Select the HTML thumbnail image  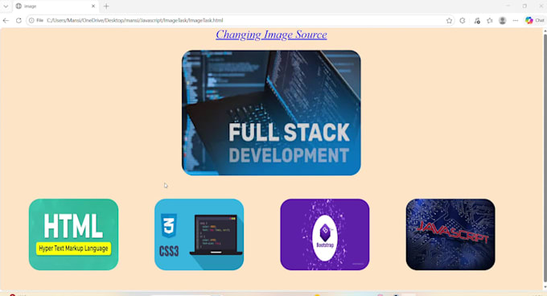[x=74, y=234]
